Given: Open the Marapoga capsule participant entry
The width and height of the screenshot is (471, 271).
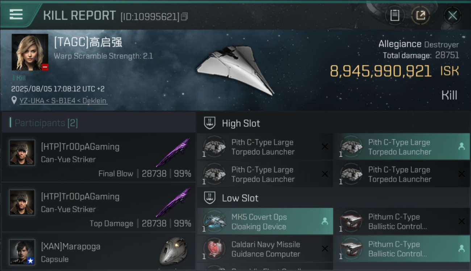Looking at the screenshot, I should [x=99, y=252].
